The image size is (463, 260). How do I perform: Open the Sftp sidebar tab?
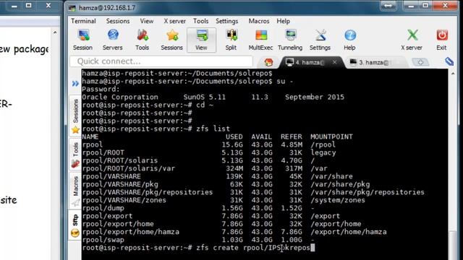pos(75,225)
